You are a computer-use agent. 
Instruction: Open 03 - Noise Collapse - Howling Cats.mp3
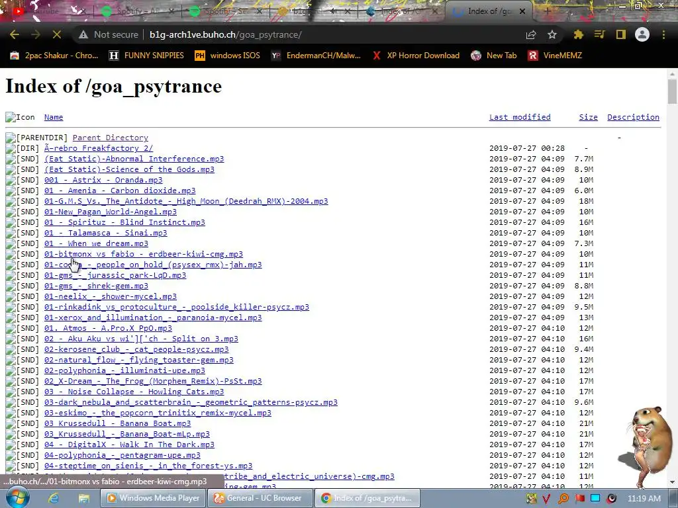coord(134,392)
